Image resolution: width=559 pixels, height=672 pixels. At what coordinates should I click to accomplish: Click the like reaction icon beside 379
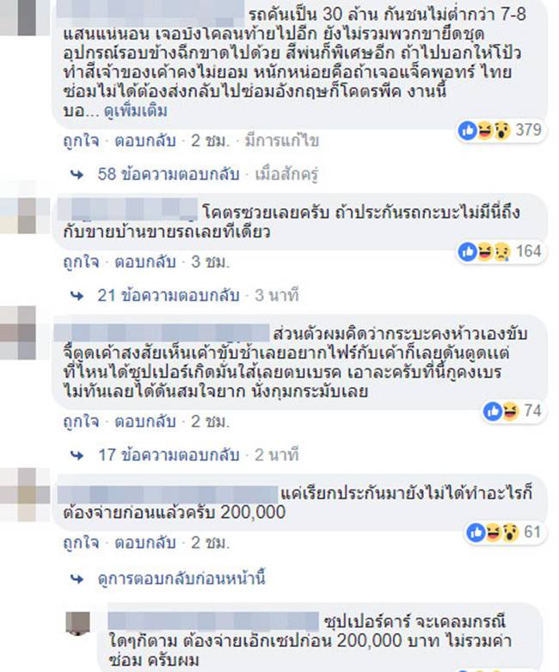(x=467, y=130)
